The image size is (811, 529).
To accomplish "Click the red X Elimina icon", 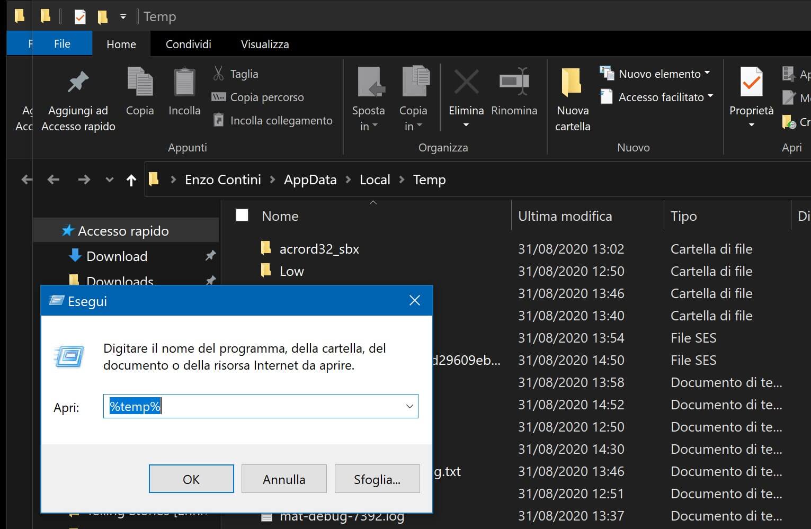I will pos(466,83).
